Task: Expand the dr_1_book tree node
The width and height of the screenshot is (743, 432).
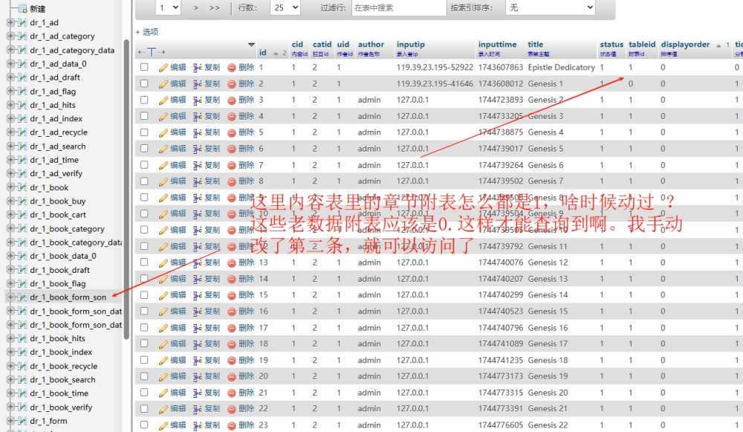Action: [x=10, y=187]
